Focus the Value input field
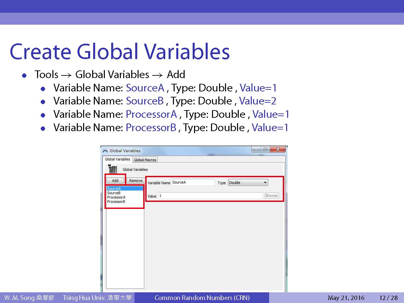The height and width of the screenshot is (303, 404). coord(210,196)
